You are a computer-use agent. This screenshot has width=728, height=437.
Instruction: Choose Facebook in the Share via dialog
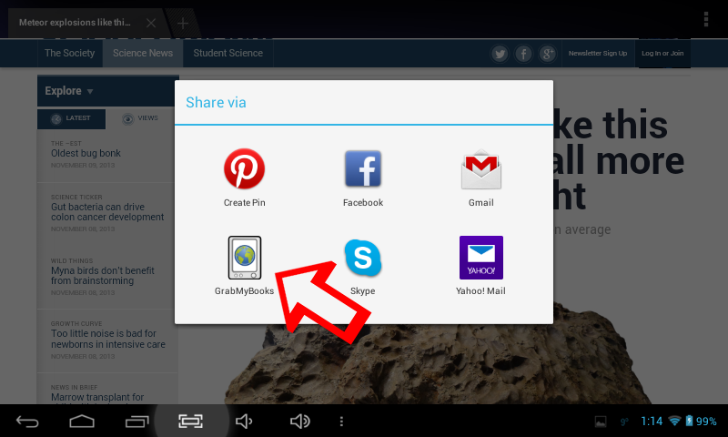[363, 168]
